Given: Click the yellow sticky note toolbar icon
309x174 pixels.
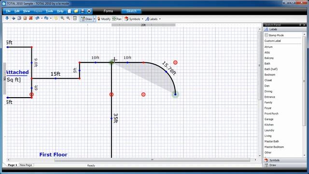Looking at the screenshot, I should click(x=56, y=18).
